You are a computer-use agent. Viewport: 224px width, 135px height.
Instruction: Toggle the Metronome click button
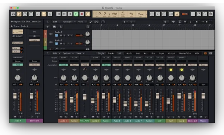click(177, 14)
